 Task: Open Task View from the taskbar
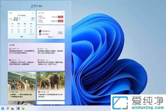(x=13, y=108)
